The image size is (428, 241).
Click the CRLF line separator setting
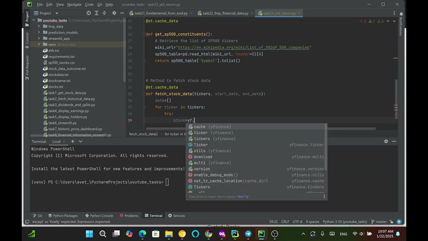coord(285,222)
